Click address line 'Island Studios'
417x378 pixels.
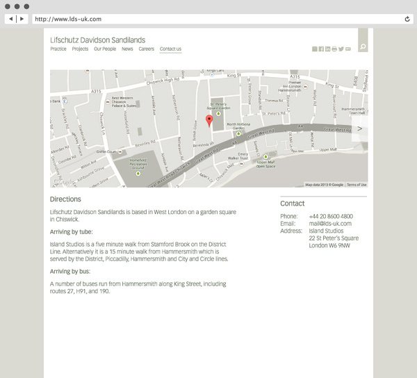pos(326,231)
